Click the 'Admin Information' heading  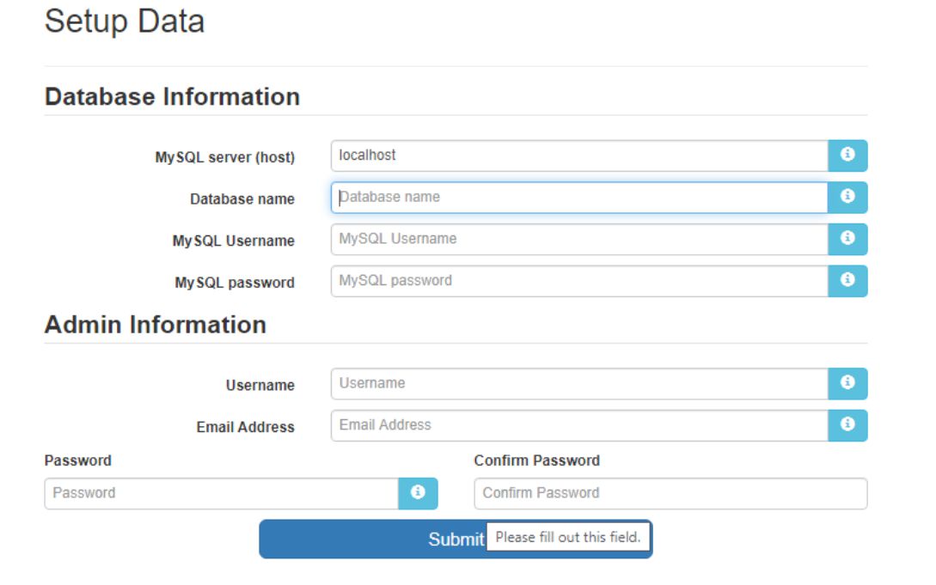(x=156, y=325)
